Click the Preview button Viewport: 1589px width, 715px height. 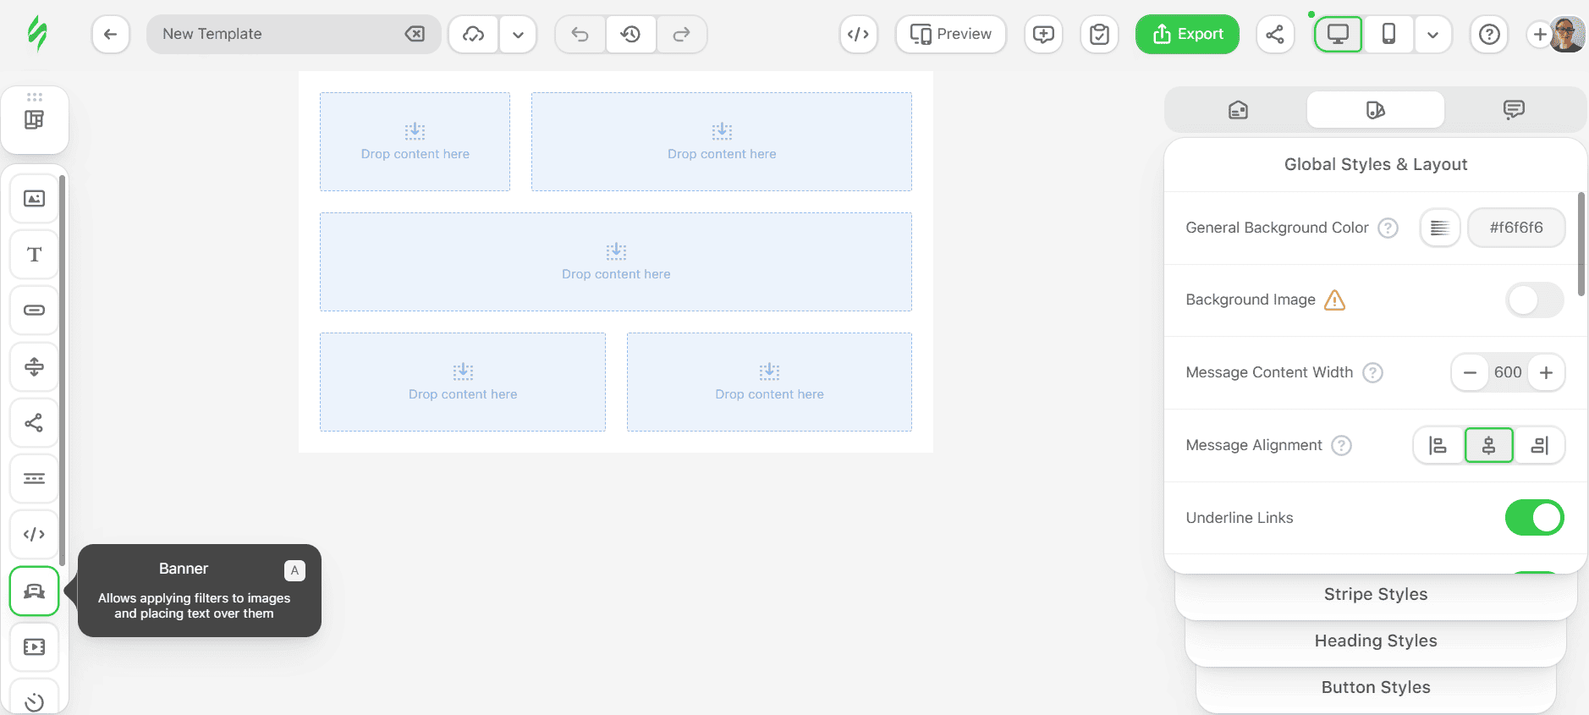pyautogui.click(x=951, y=34)
